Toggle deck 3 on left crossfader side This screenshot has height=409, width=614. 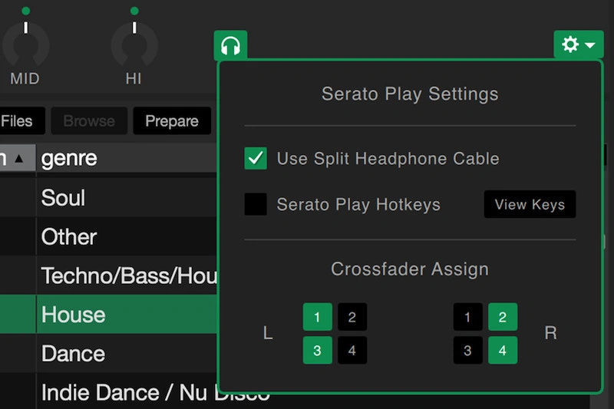[x=318, y=350]
